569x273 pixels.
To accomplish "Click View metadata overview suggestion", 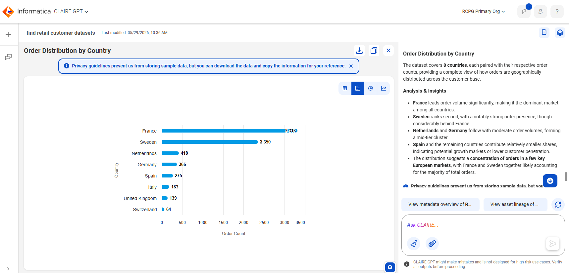I will tap(440, 205).
